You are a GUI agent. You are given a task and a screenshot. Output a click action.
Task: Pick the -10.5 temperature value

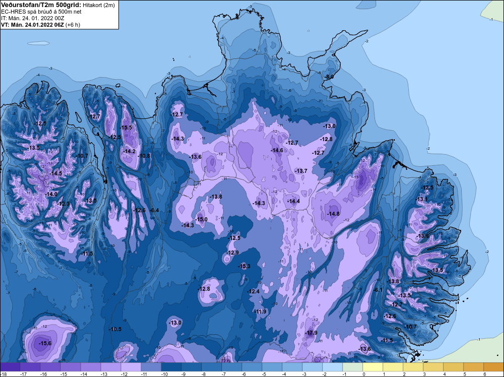pos(115,329)
